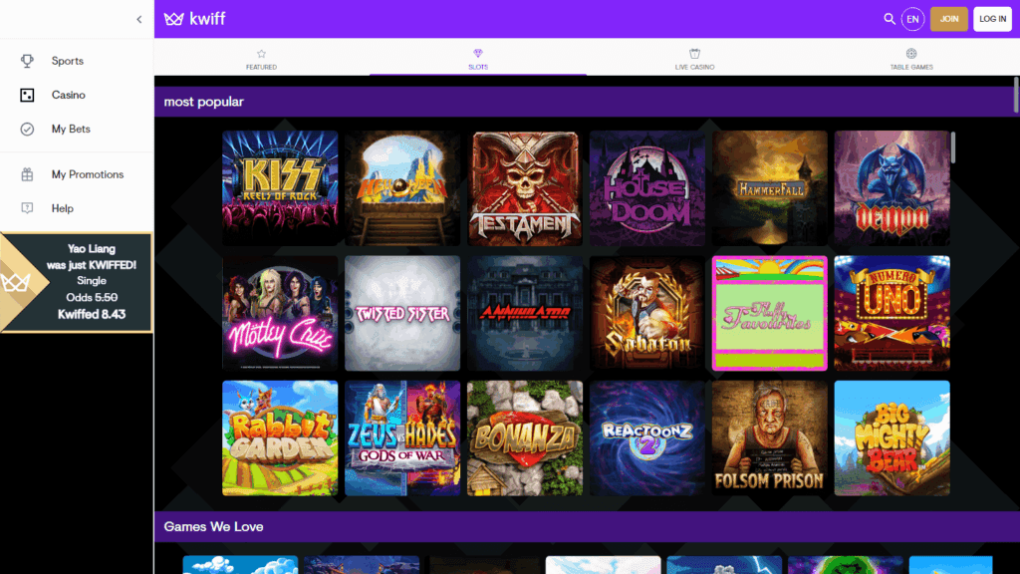Screen dimensions: 1020x574
Task: Open Numero Uno slot game
Action: point(892,313)
